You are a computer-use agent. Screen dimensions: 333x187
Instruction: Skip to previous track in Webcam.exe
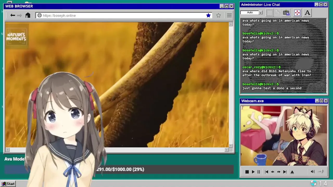pyautogui.click(x=266, y=172)
